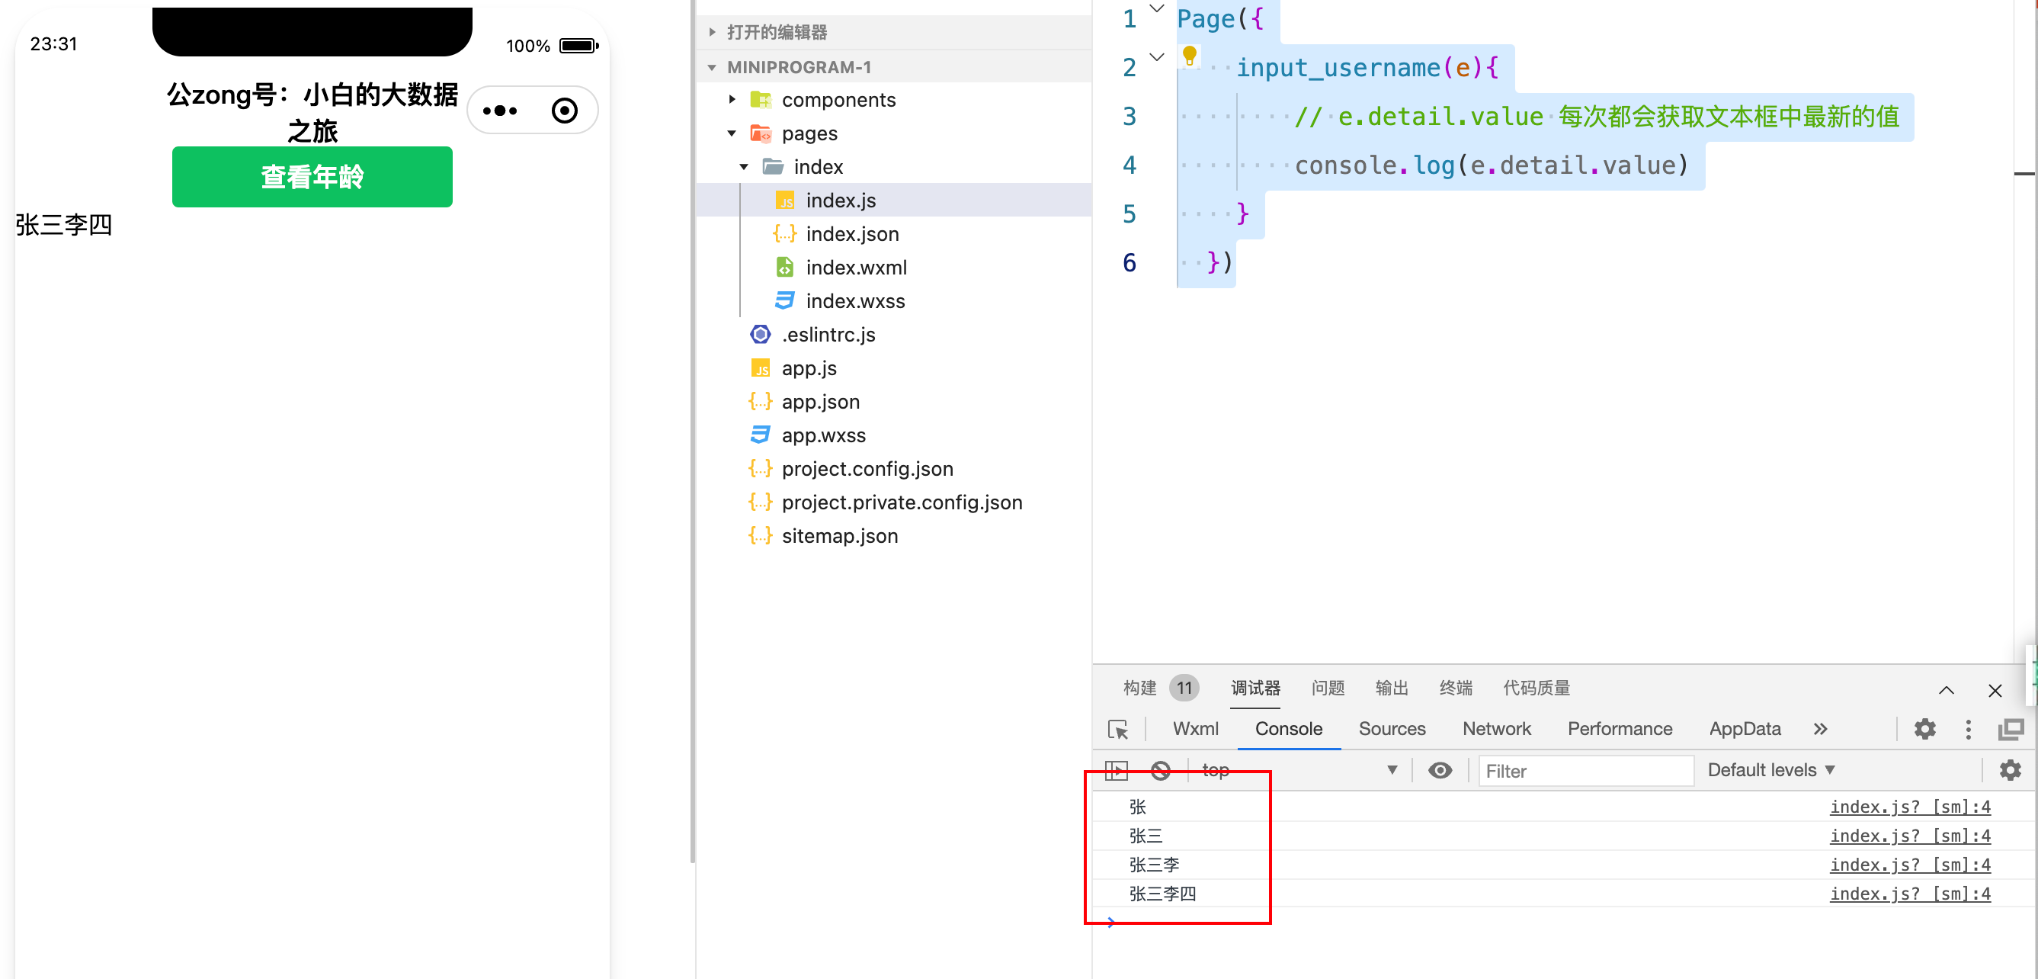The height and width of the screenshot is (979, 2038).
Task: Open the AppData devtools tab
Action: click(1745, 729)
